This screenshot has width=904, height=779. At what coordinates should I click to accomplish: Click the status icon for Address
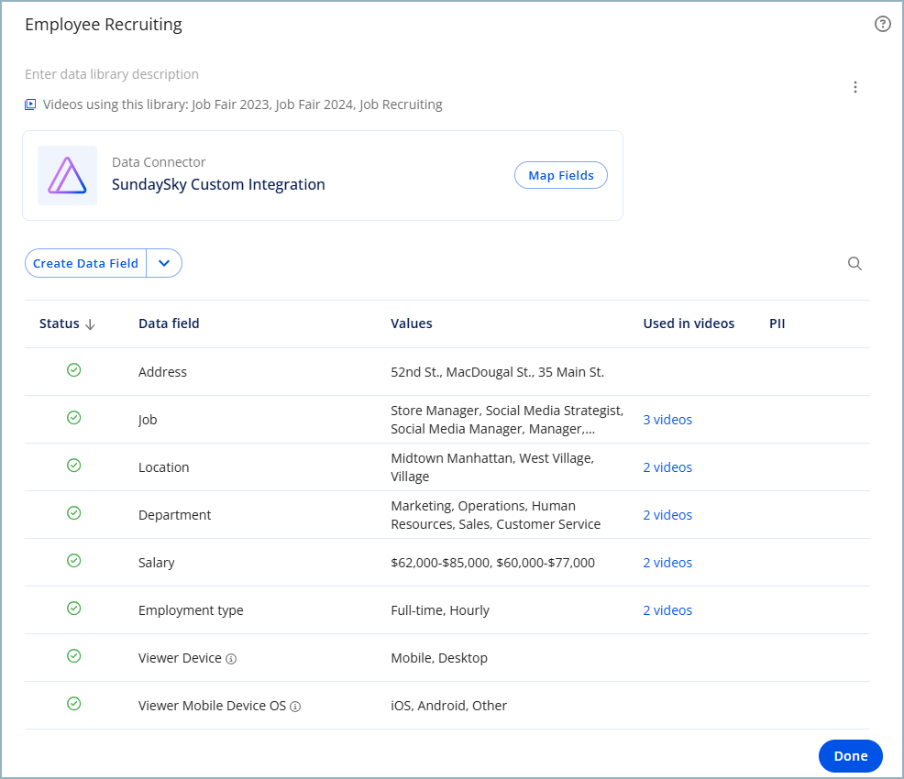tap(73, 370)
